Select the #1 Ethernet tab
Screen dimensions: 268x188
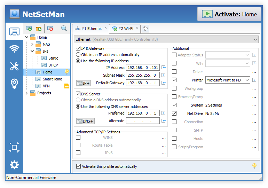tap(89, 29)
